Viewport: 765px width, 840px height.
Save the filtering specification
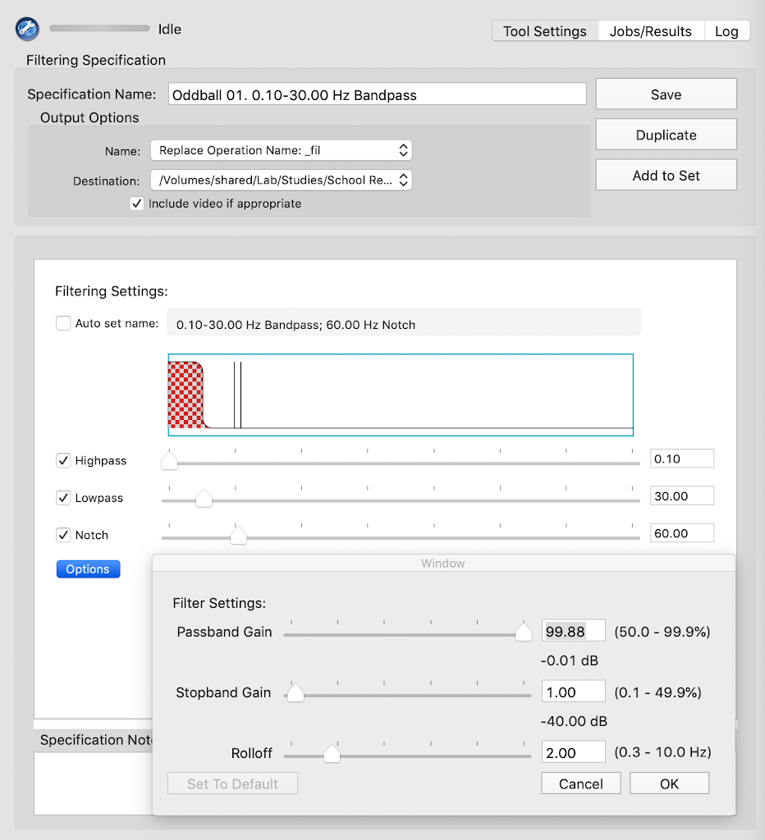[667, 94]
